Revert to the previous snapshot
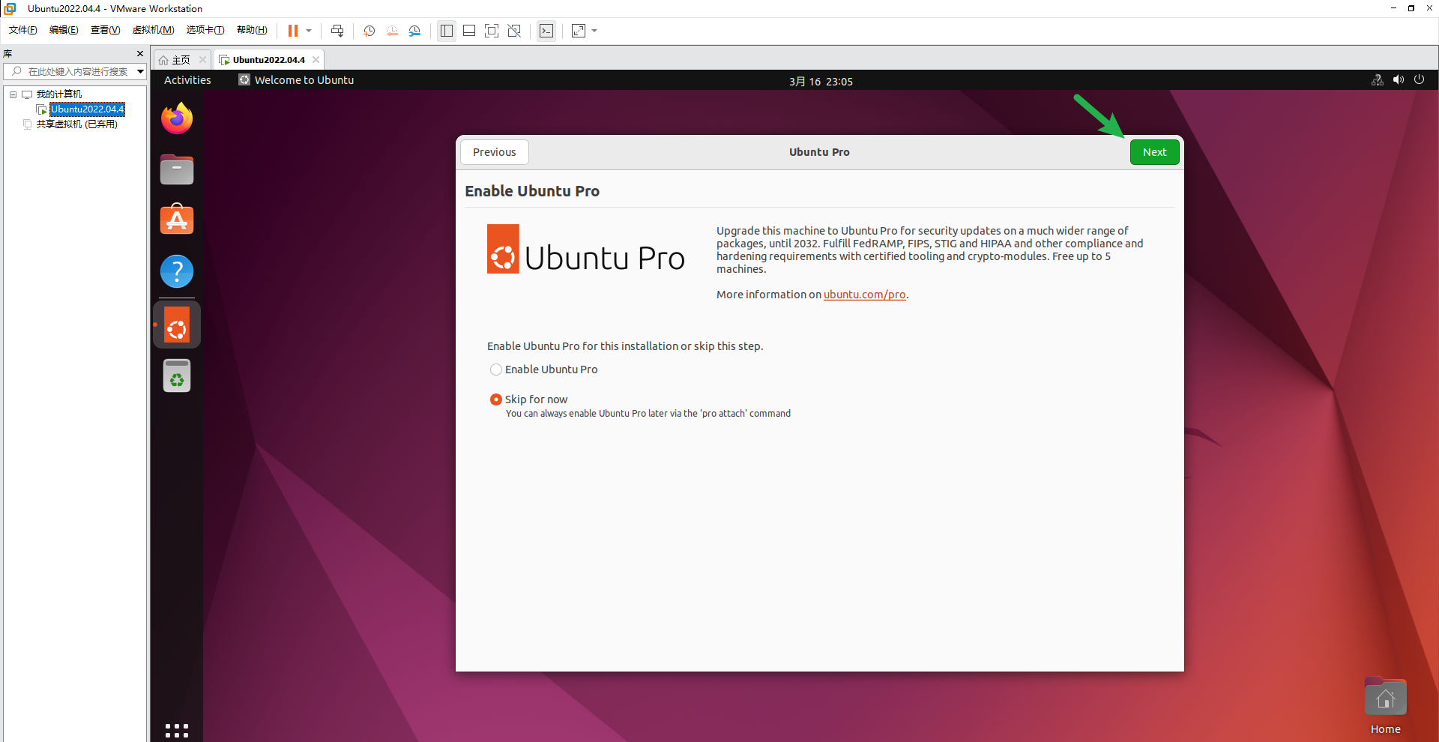The image size is (1439, 742). [392, 31]
